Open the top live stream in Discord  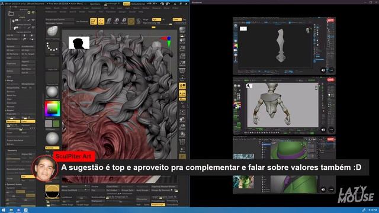284,46
